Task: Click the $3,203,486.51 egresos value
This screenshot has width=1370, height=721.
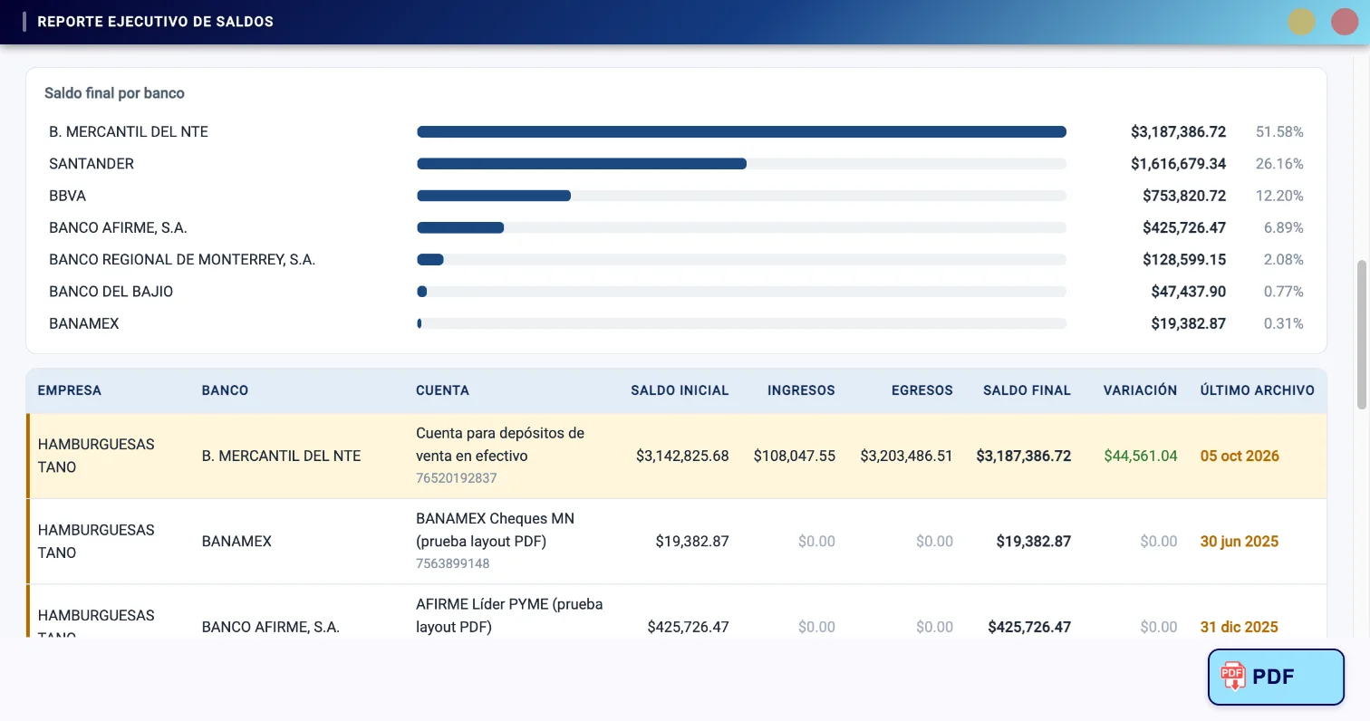Action: (x=906, y=456)
